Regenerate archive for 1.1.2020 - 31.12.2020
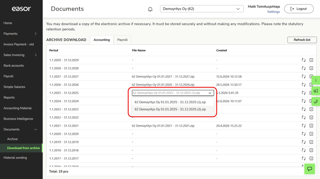The image size is (320, 179). pos(303,134)
